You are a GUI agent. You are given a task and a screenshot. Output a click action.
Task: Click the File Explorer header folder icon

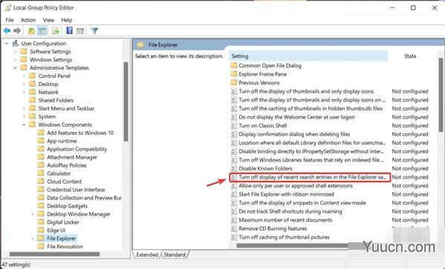tap(140, 44)
